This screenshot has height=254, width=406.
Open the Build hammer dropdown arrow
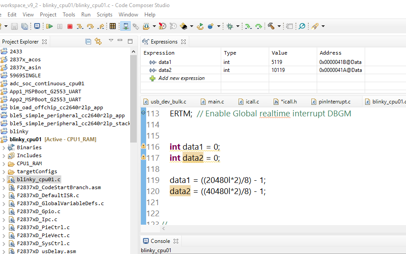(279, 26)
